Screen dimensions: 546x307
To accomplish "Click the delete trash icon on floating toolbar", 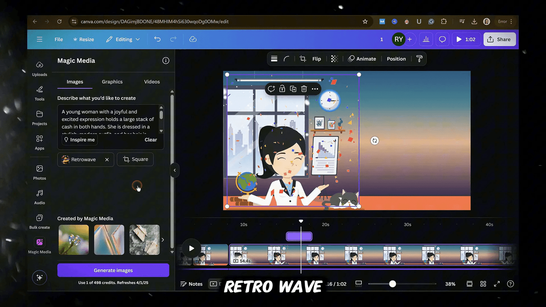I will (304, 89).
